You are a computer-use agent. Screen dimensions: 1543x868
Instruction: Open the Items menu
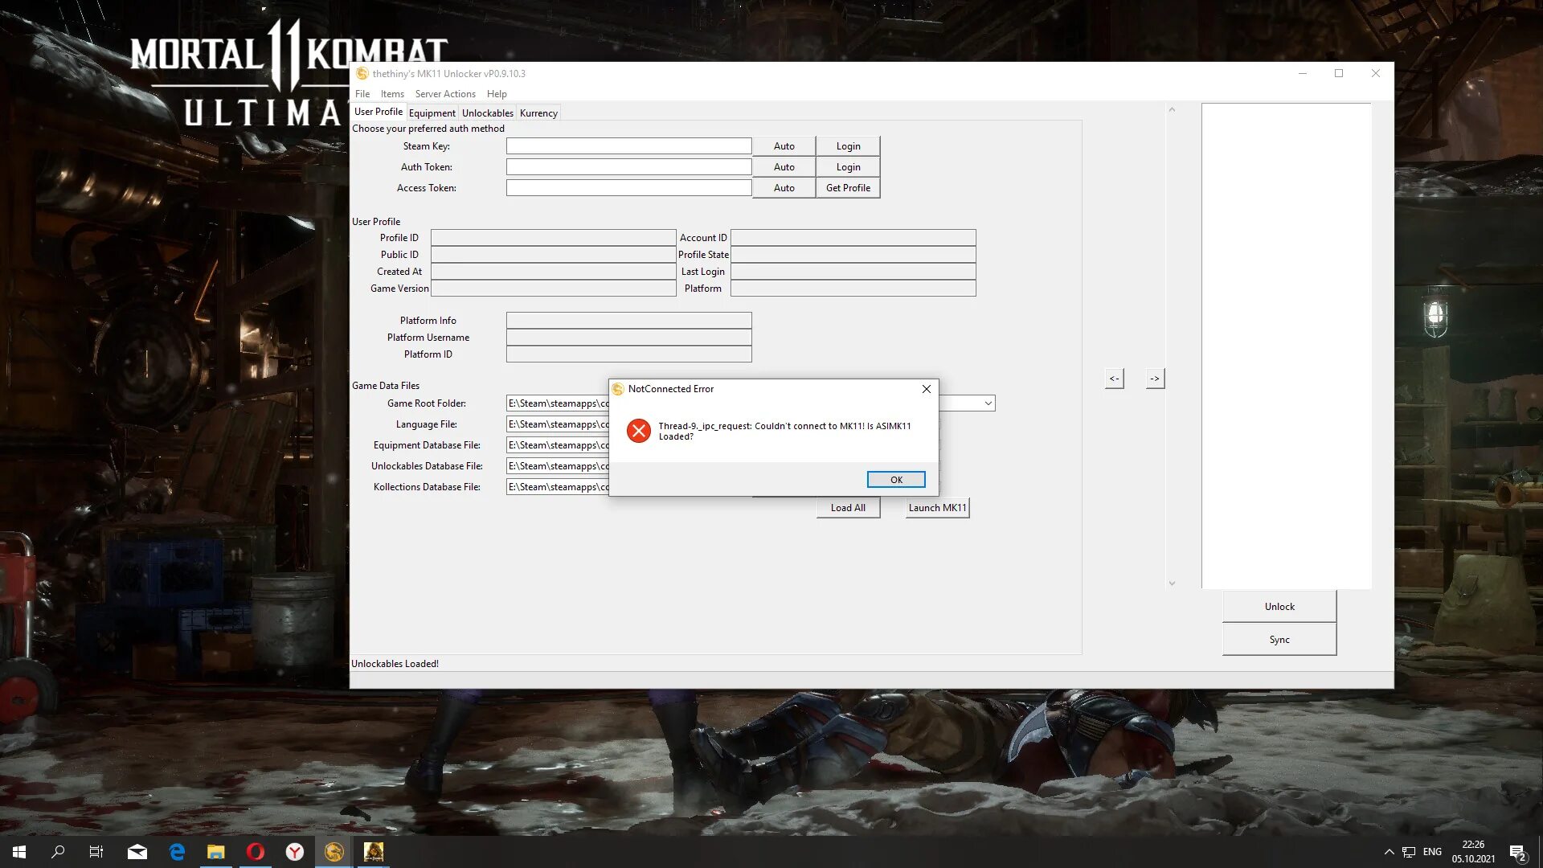(x=392, y=94)
